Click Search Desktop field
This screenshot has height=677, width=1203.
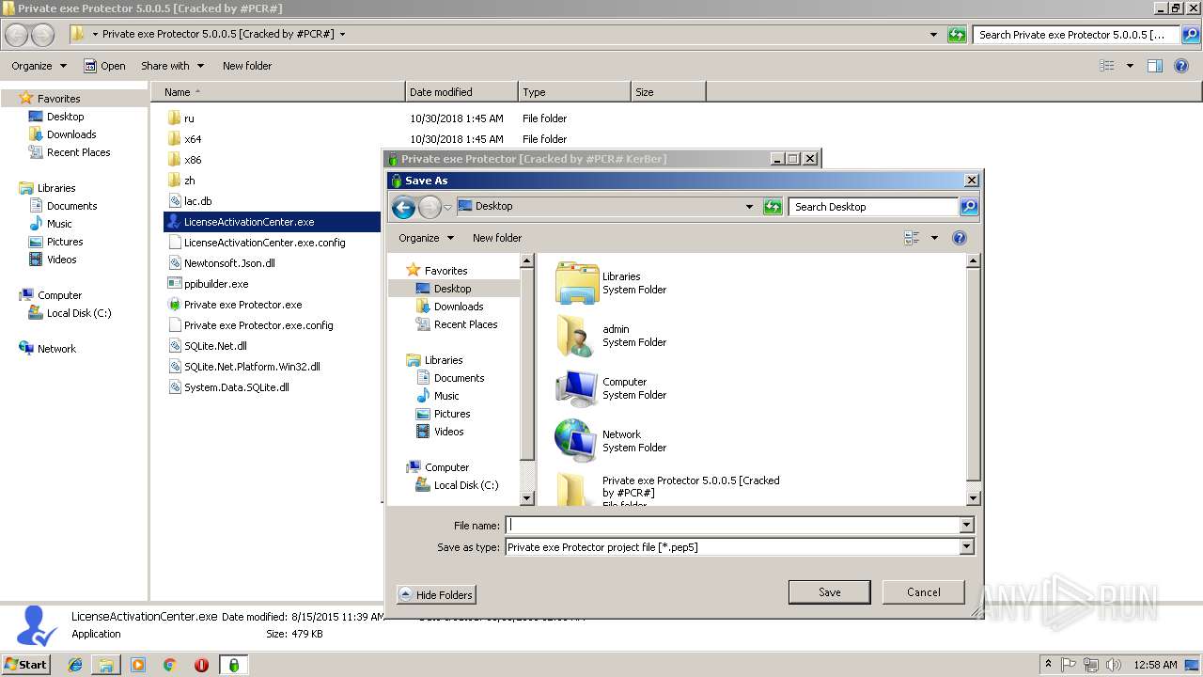[874, 207]
